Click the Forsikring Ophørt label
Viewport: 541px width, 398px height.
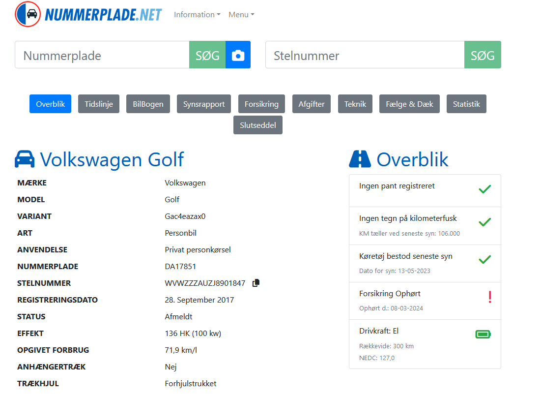pos(390,294)
